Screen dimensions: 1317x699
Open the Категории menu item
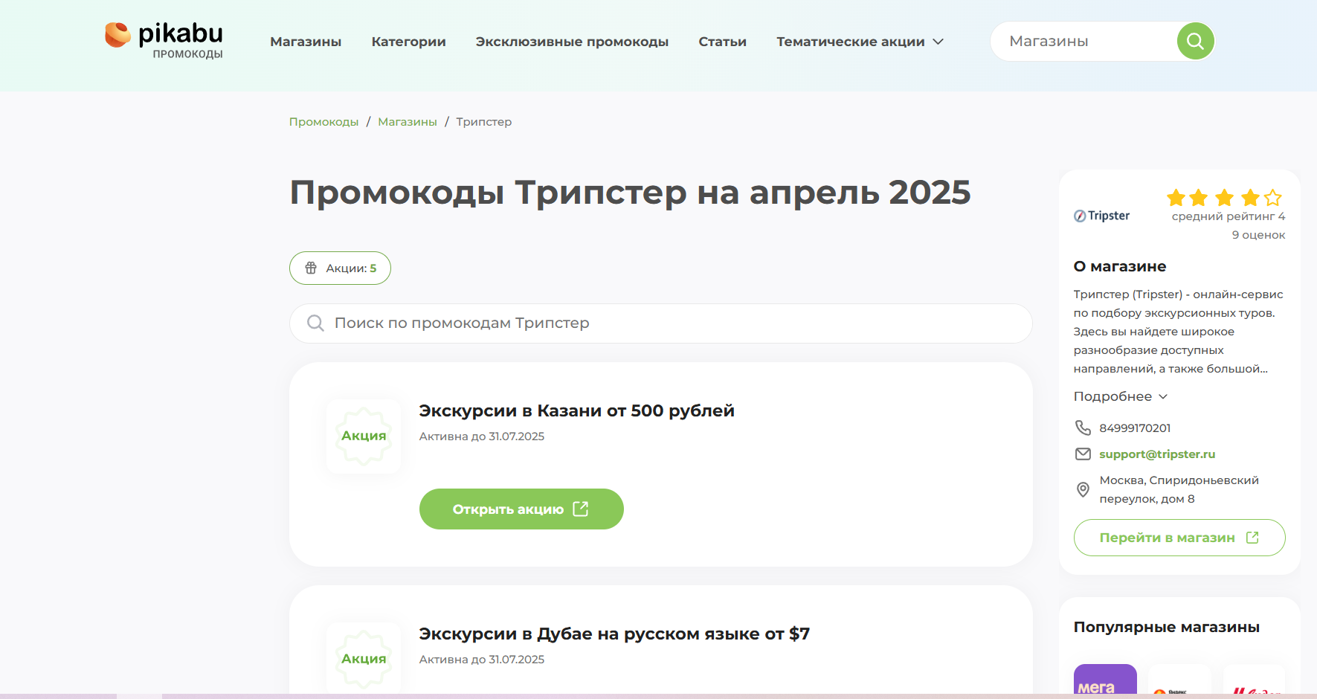pyautogui.click(x=408, y=42)
